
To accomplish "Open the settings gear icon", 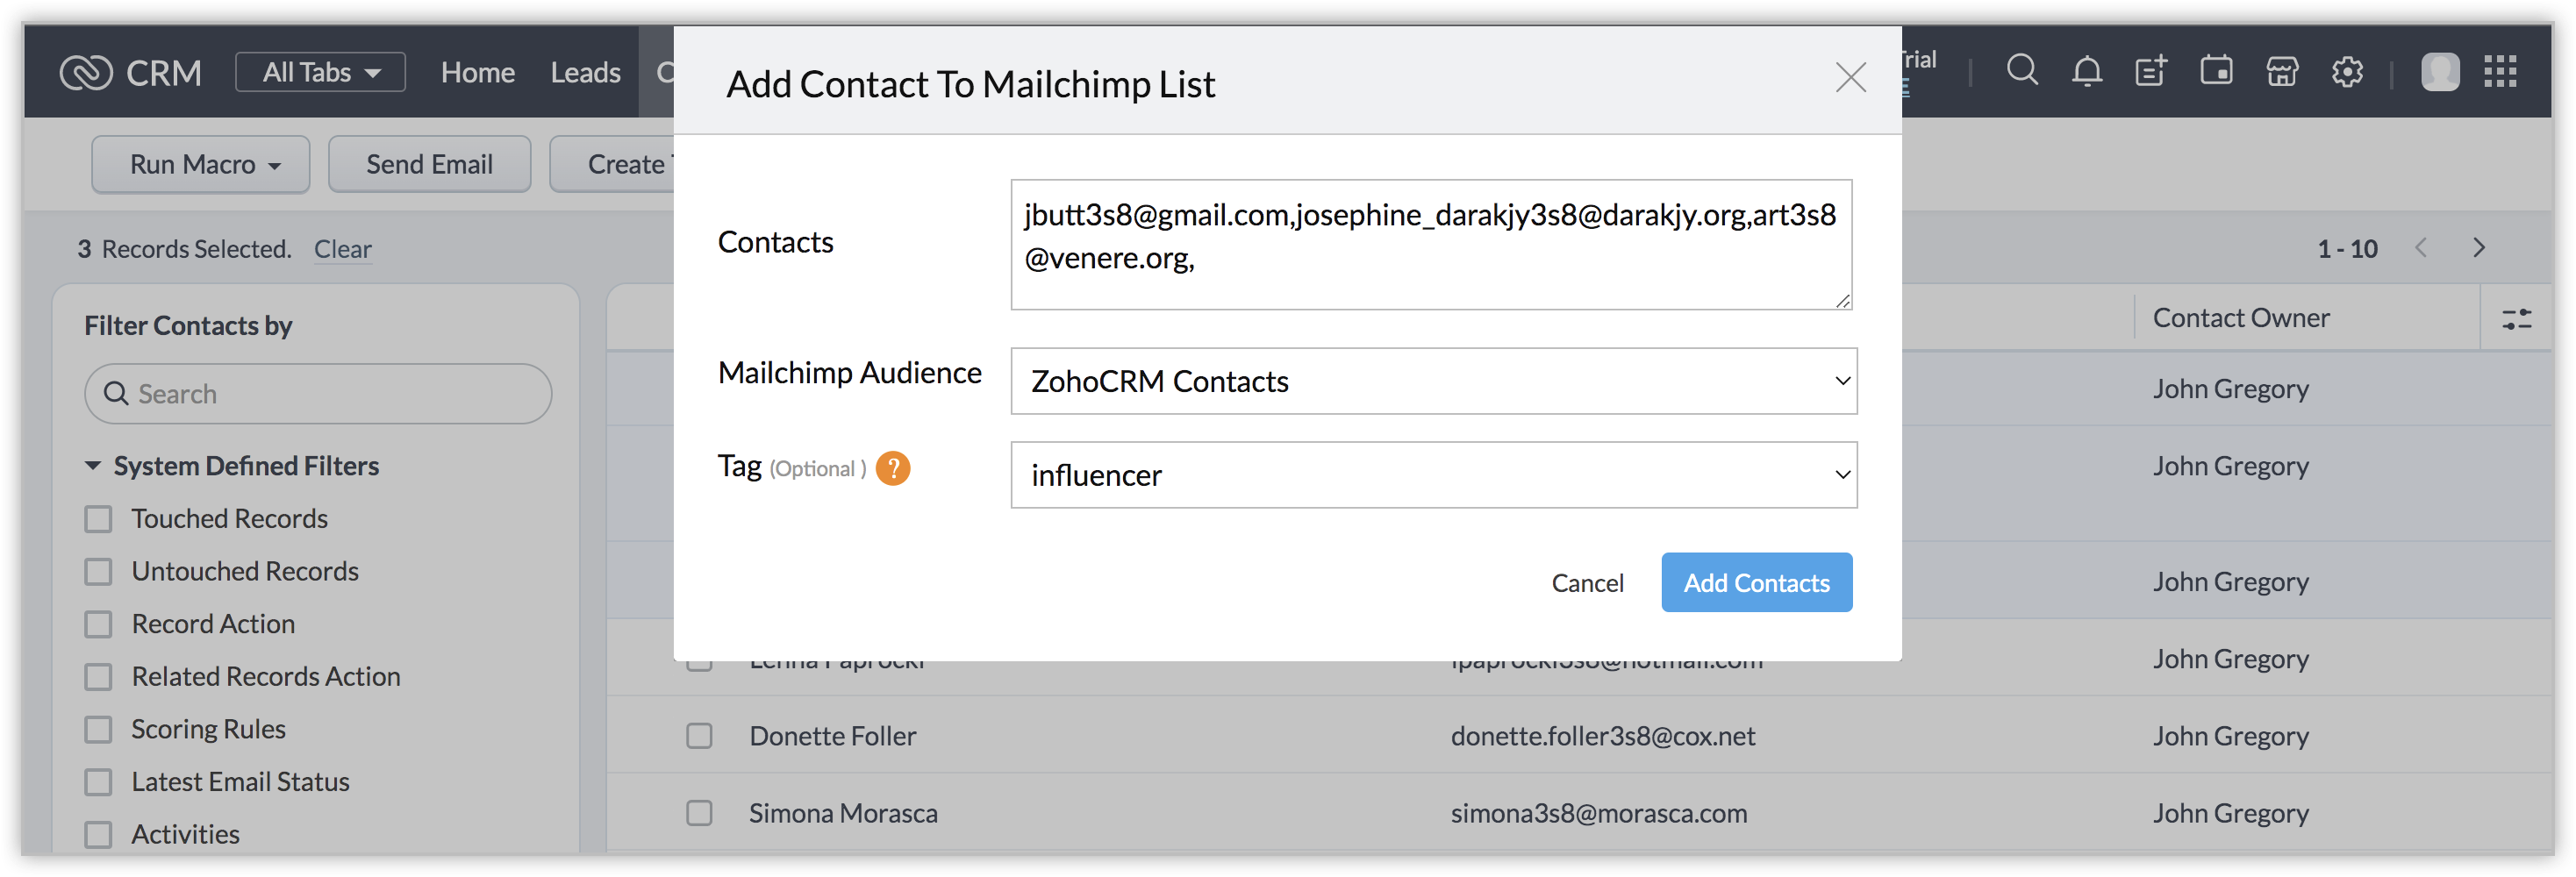I will 2347,71.
